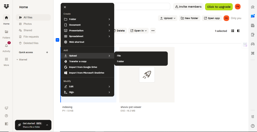Click the Only you sharing label
Image resolution: width=257 pixels, height=132 pixels.
click(236, 18)
